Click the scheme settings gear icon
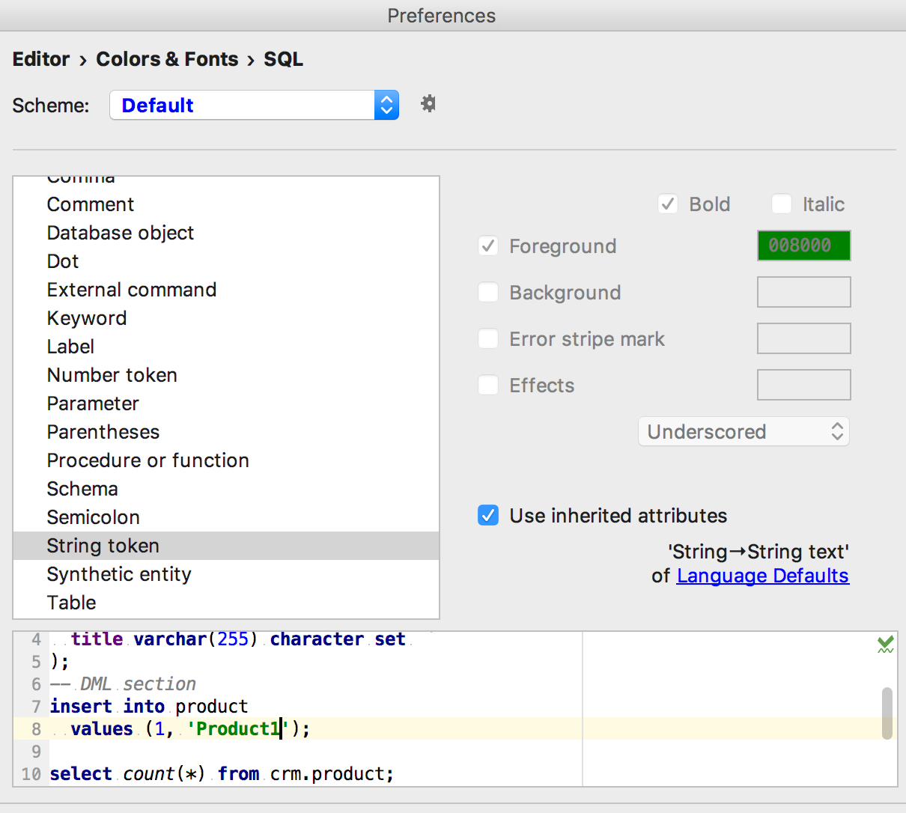The height and width of the screenshot is (813, 906). [x=428, y=103]
